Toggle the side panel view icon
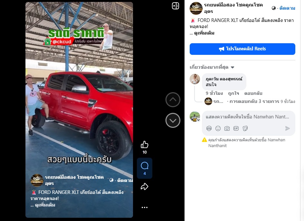Viewport: 304px width, 221px height. pos(176,6)
